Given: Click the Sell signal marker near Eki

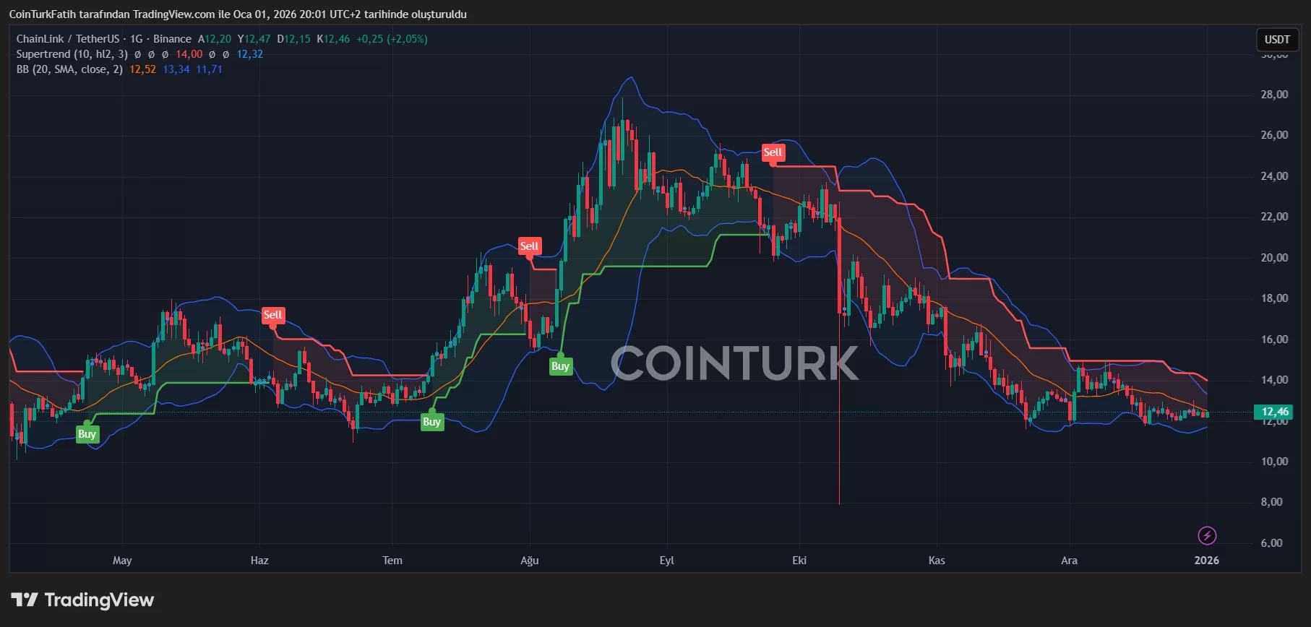Looking at the screenshot, I should tap(773, 152).
